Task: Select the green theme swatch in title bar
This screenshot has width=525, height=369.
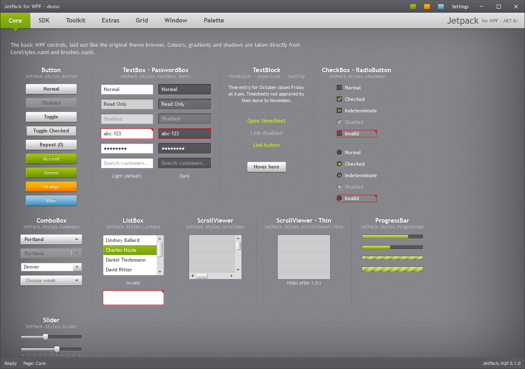Action: pyautogui.click(x=413, y=7)
